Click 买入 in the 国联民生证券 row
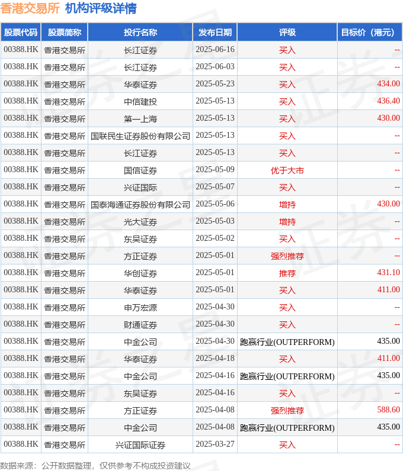This screenshot has height=471, width=403. click(287, 136)
